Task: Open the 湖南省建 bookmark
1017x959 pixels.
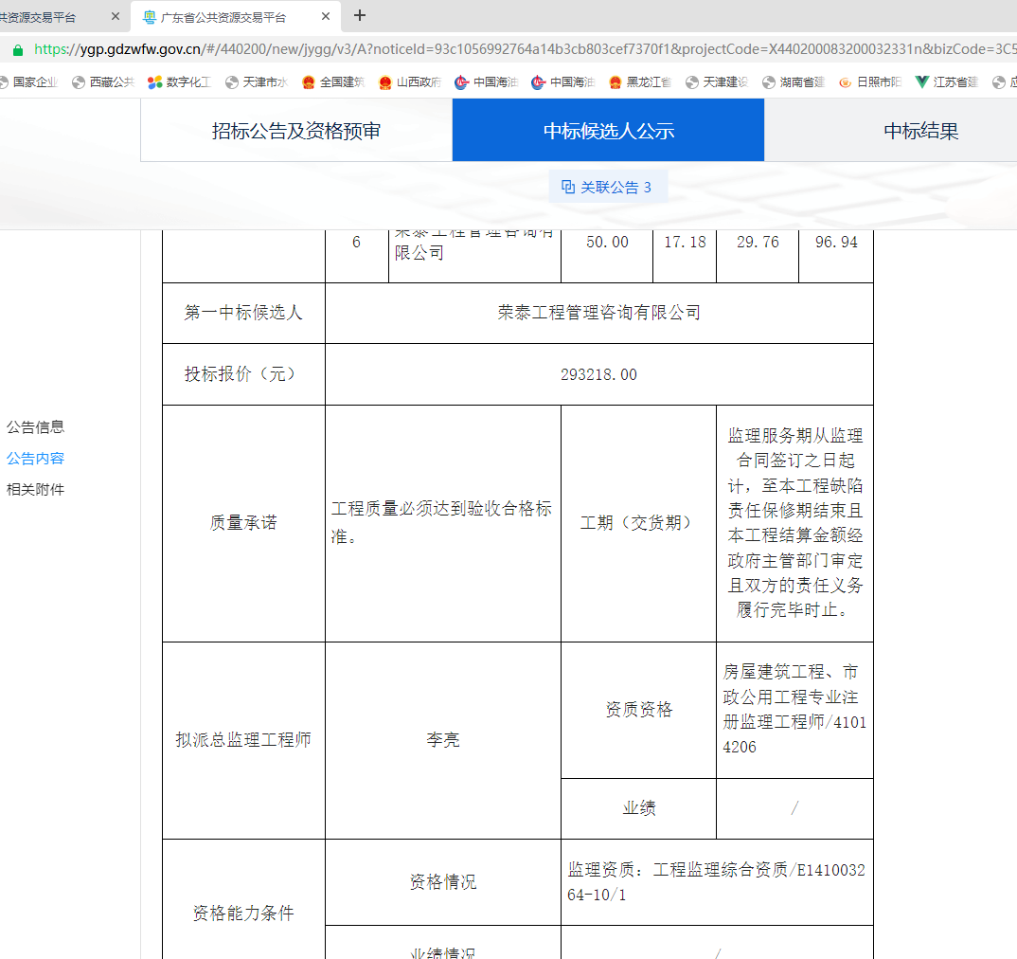Action: (793, 82)
